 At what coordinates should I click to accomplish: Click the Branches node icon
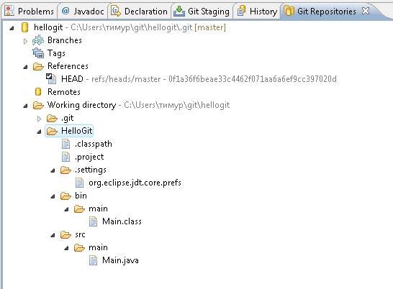click(38, 40)
